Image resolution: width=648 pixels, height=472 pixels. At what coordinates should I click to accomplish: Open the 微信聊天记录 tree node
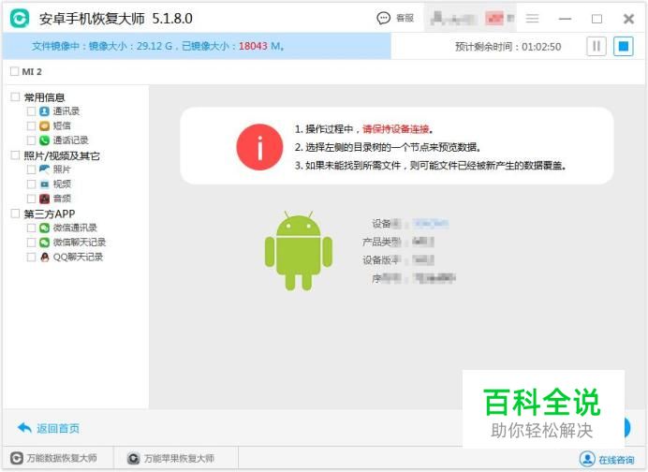80,243
